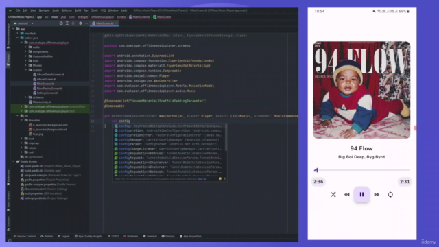
Task: Open the File menu
Action: tap(18, 10)
